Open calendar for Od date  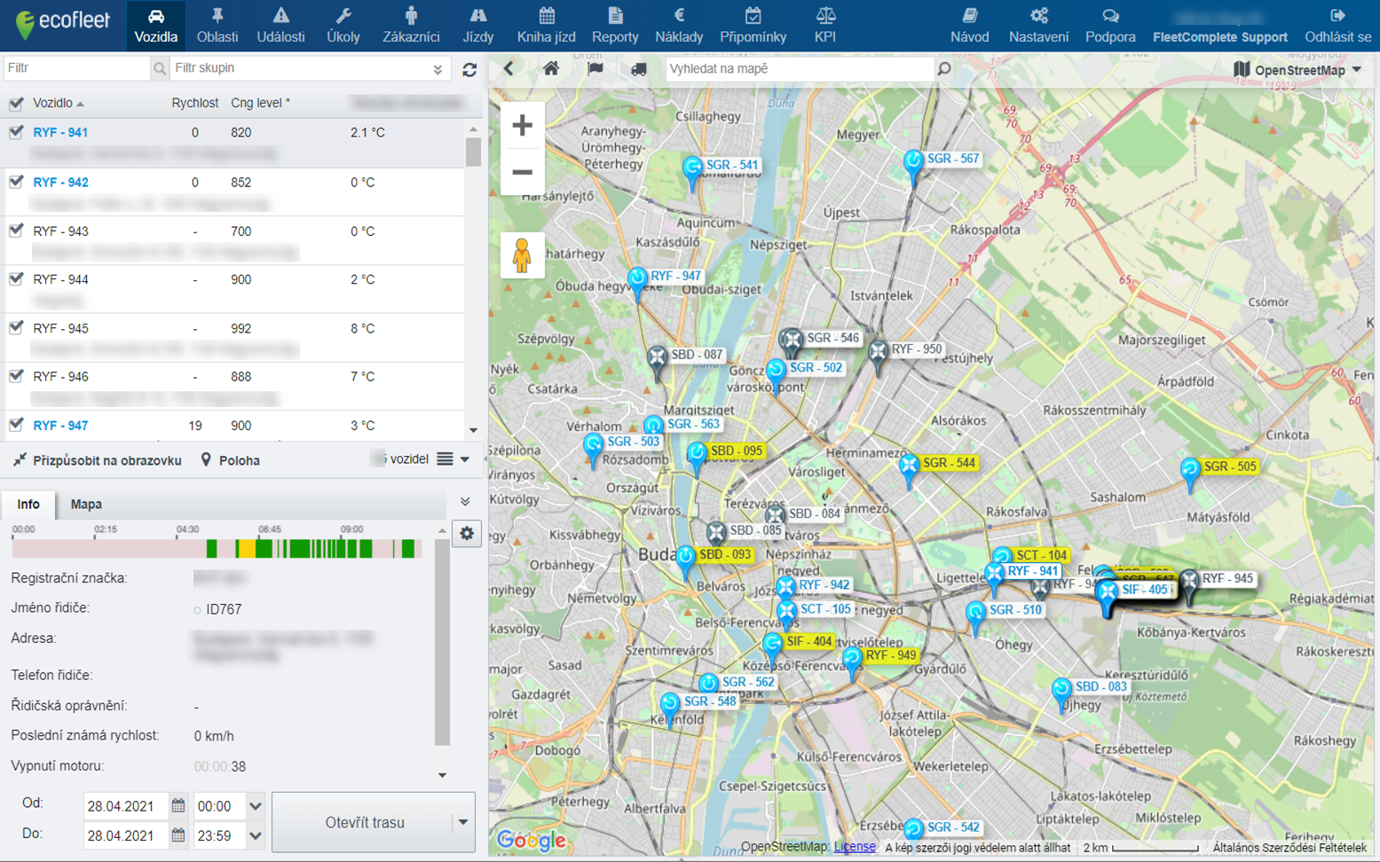click(178, 806)
